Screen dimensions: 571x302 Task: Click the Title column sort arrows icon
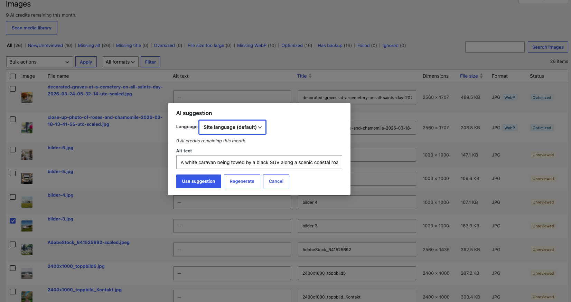(x=310, y=76)
